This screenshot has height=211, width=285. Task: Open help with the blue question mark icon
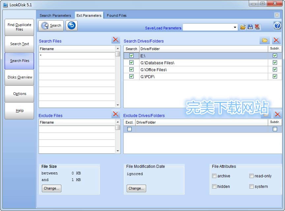(x=277, y=26)
